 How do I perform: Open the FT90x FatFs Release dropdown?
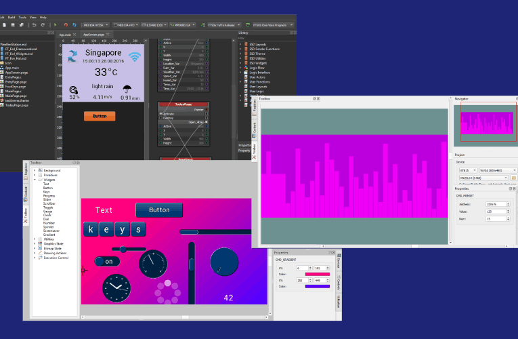tap(223, 25)
